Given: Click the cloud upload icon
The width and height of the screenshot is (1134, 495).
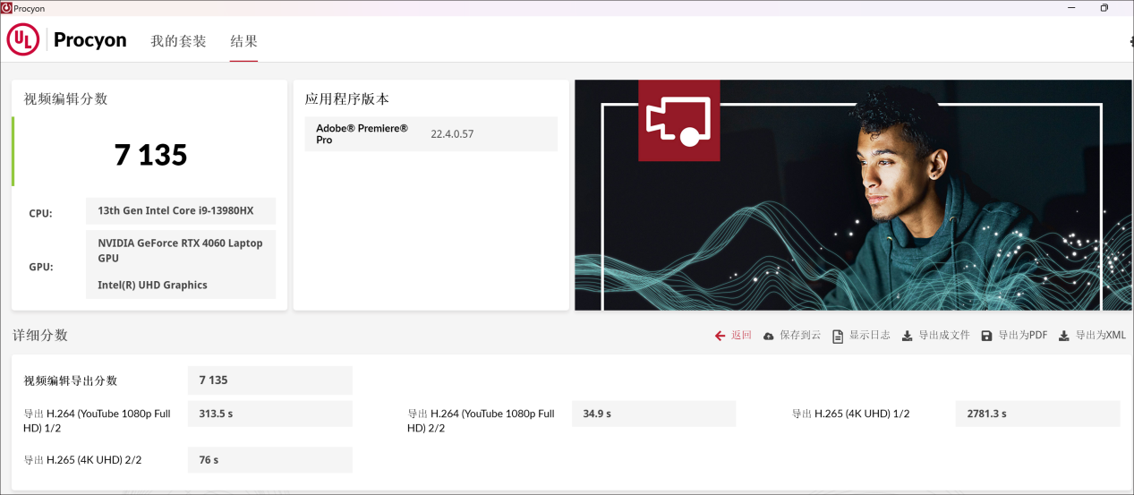Looking at the screenshot, I should click(768, 336).
